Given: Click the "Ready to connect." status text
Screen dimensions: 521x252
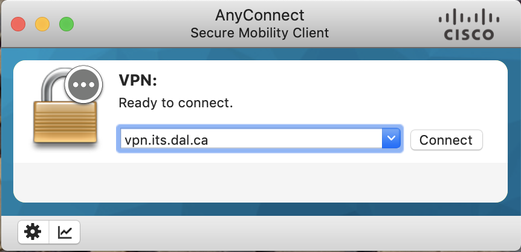Looking at the screenshot, I should coord(175,103).
